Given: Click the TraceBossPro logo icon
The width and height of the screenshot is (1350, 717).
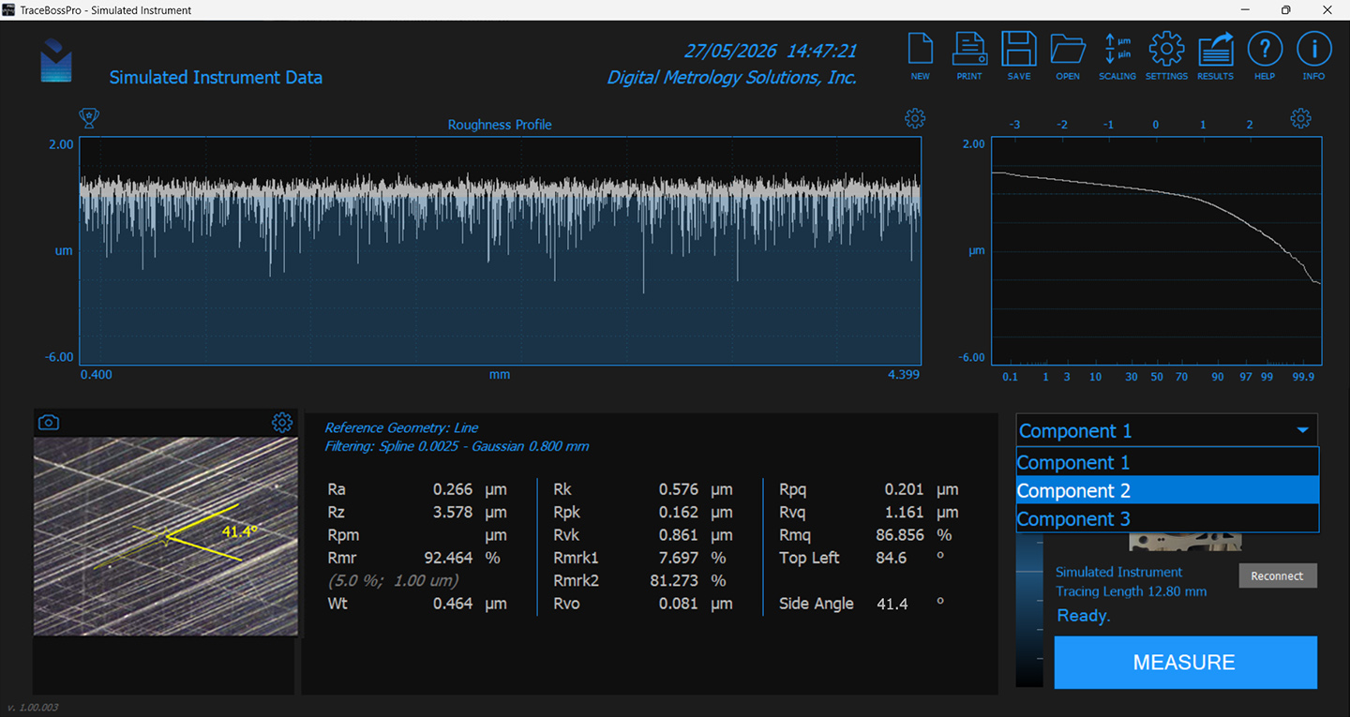Looking at the screenshot, I should point(56,61).
